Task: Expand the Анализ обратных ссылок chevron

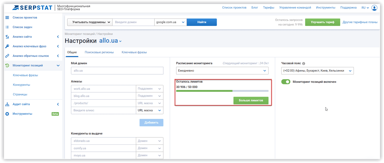Action: coord(58,56)
